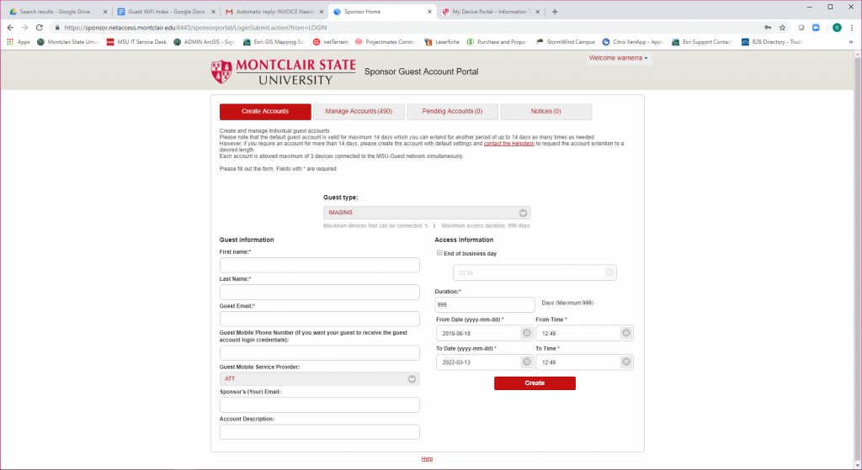Viewport: 862px width, 470px height.
Task: Open the Pending Accounts (0) tab
Action: (452, 112)
